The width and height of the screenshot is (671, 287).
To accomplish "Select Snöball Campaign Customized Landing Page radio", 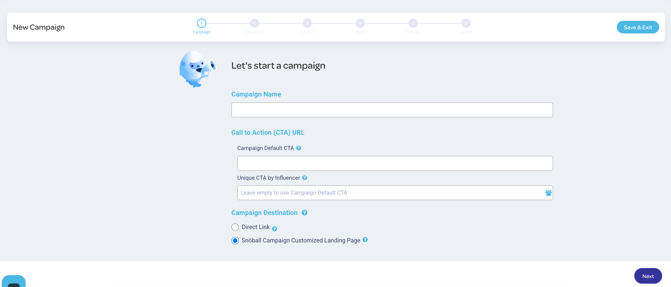I will (x=235, y=241).
